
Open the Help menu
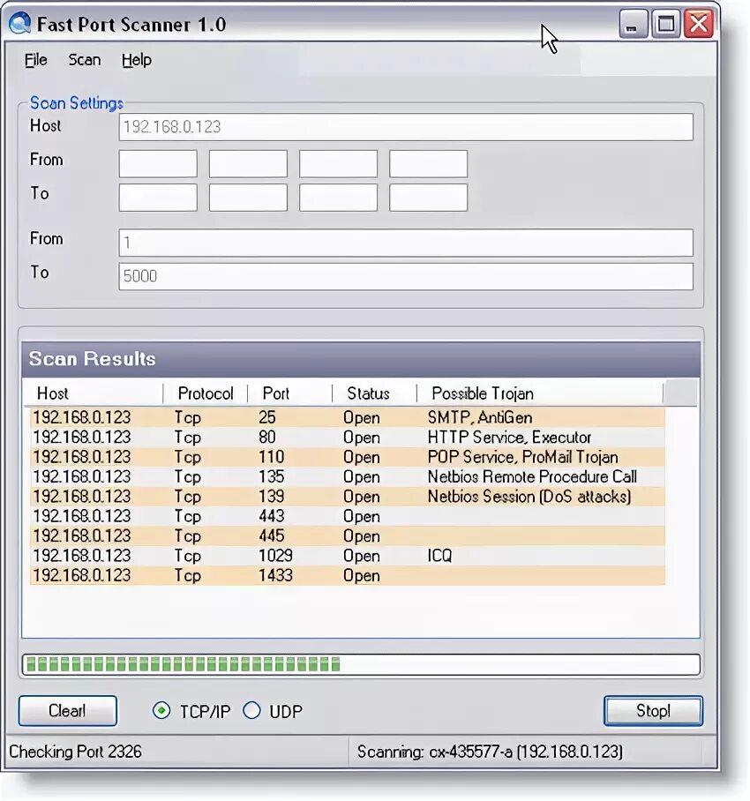[x=137, y=60]
